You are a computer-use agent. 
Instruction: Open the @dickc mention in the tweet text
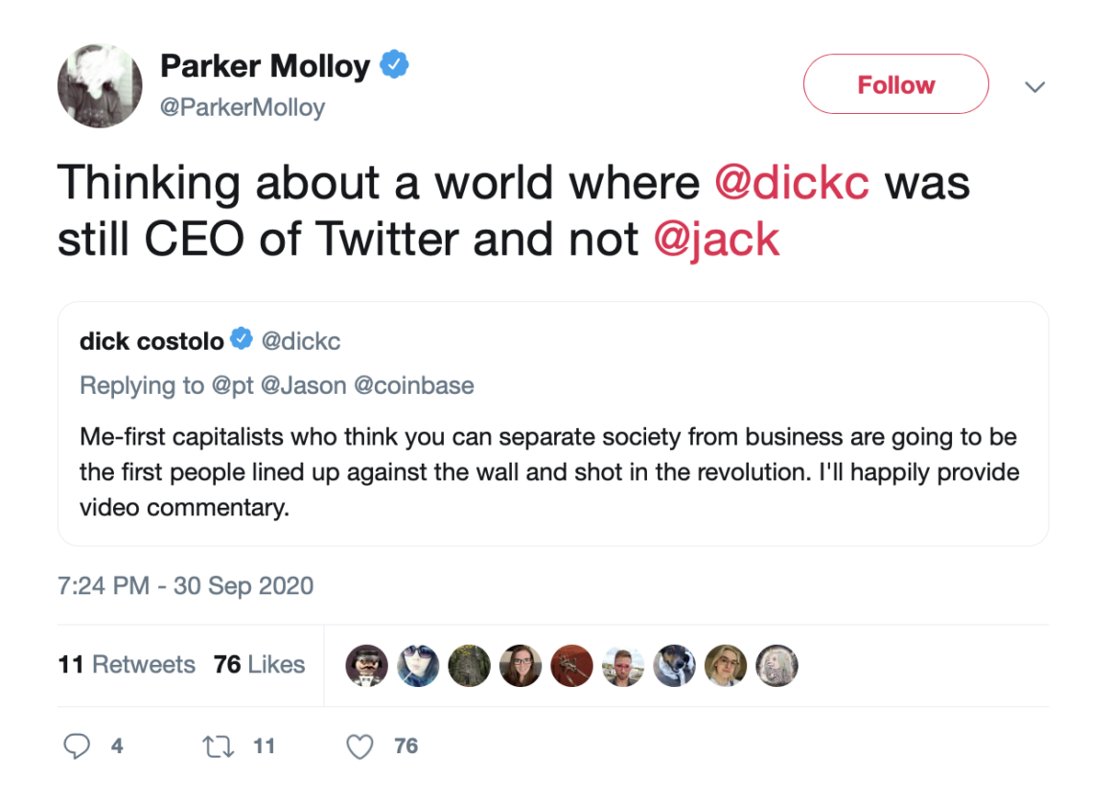[792, 182]
